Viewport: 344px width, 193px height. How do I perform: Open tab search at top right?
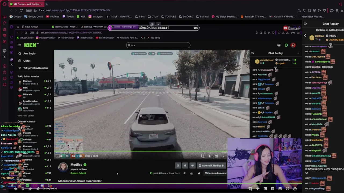point(340,4)
